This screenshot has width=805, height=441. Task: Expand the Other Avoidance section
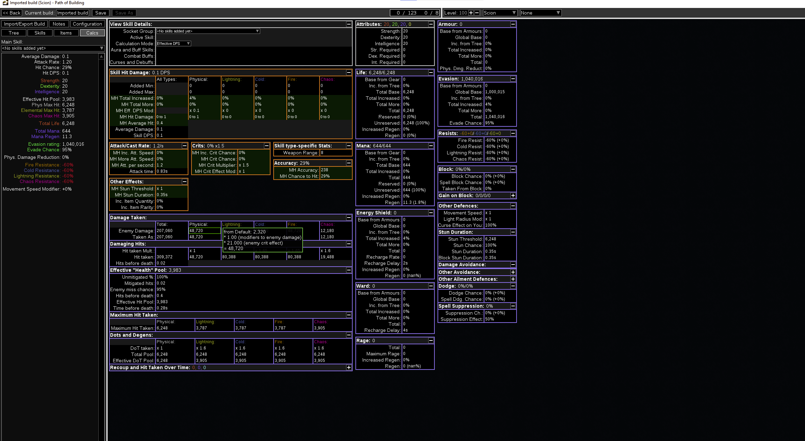click(x=513, y=272)
